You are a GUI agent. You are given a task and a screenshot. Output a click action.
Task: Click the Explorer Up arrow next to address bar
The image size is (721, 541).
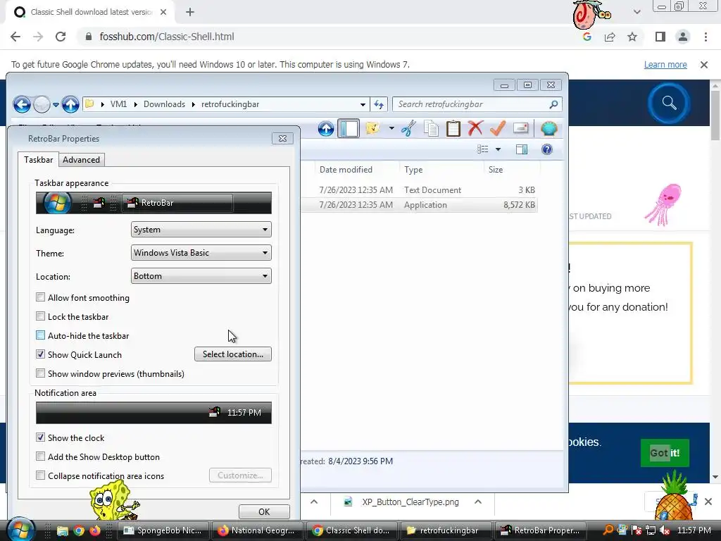[x=70, y=104]
